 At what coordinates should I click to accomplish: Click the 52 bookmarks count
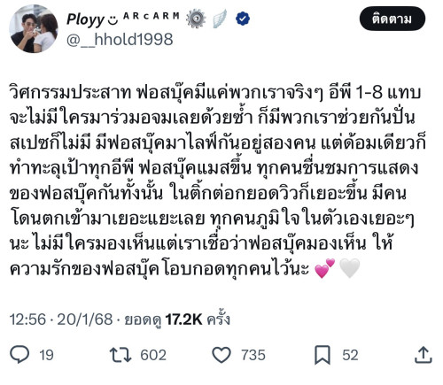tap(350, 355)
